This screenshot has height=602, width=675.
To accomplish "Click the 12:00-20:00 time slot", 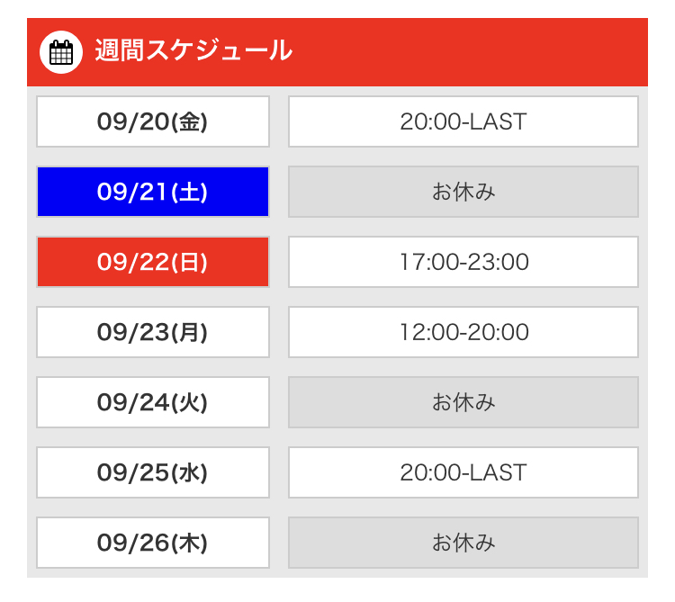I will pyautogui.click(x=463, y=332).
